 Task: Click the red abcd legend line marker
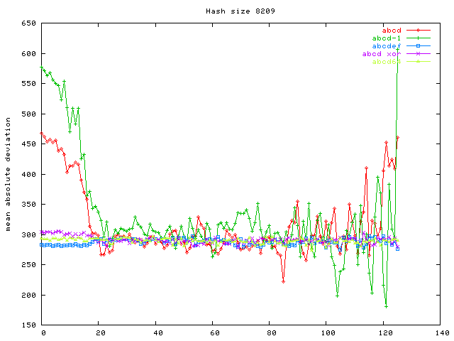click(x=419, y=31)
